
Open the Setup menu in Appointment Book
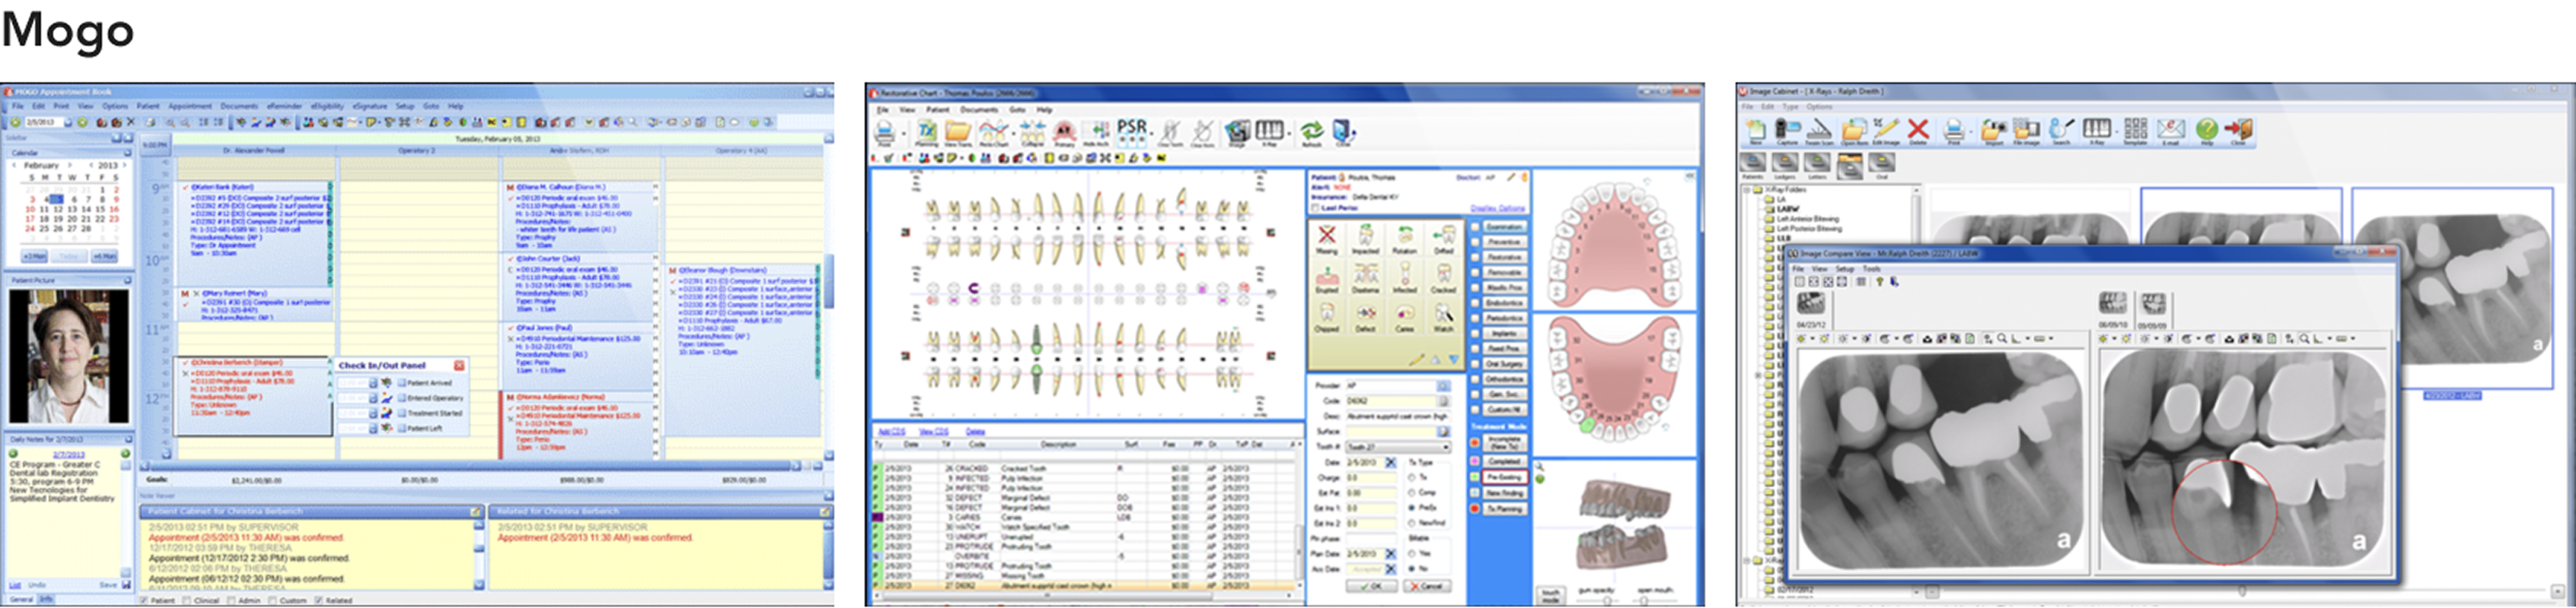pos(405,106)
